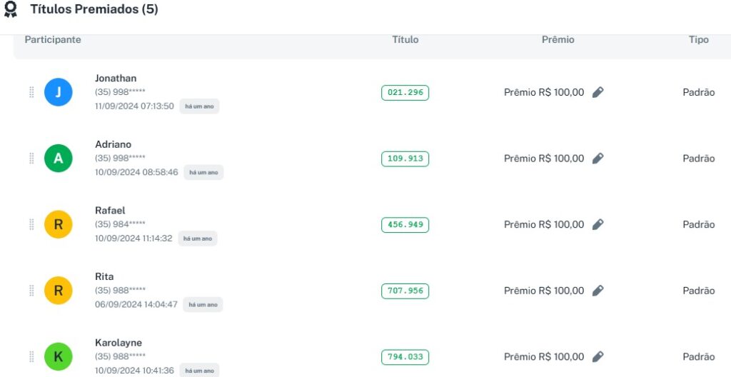Select Jonathan's blue J avatar
Screen dimensions: 731x377
(59, 92)
